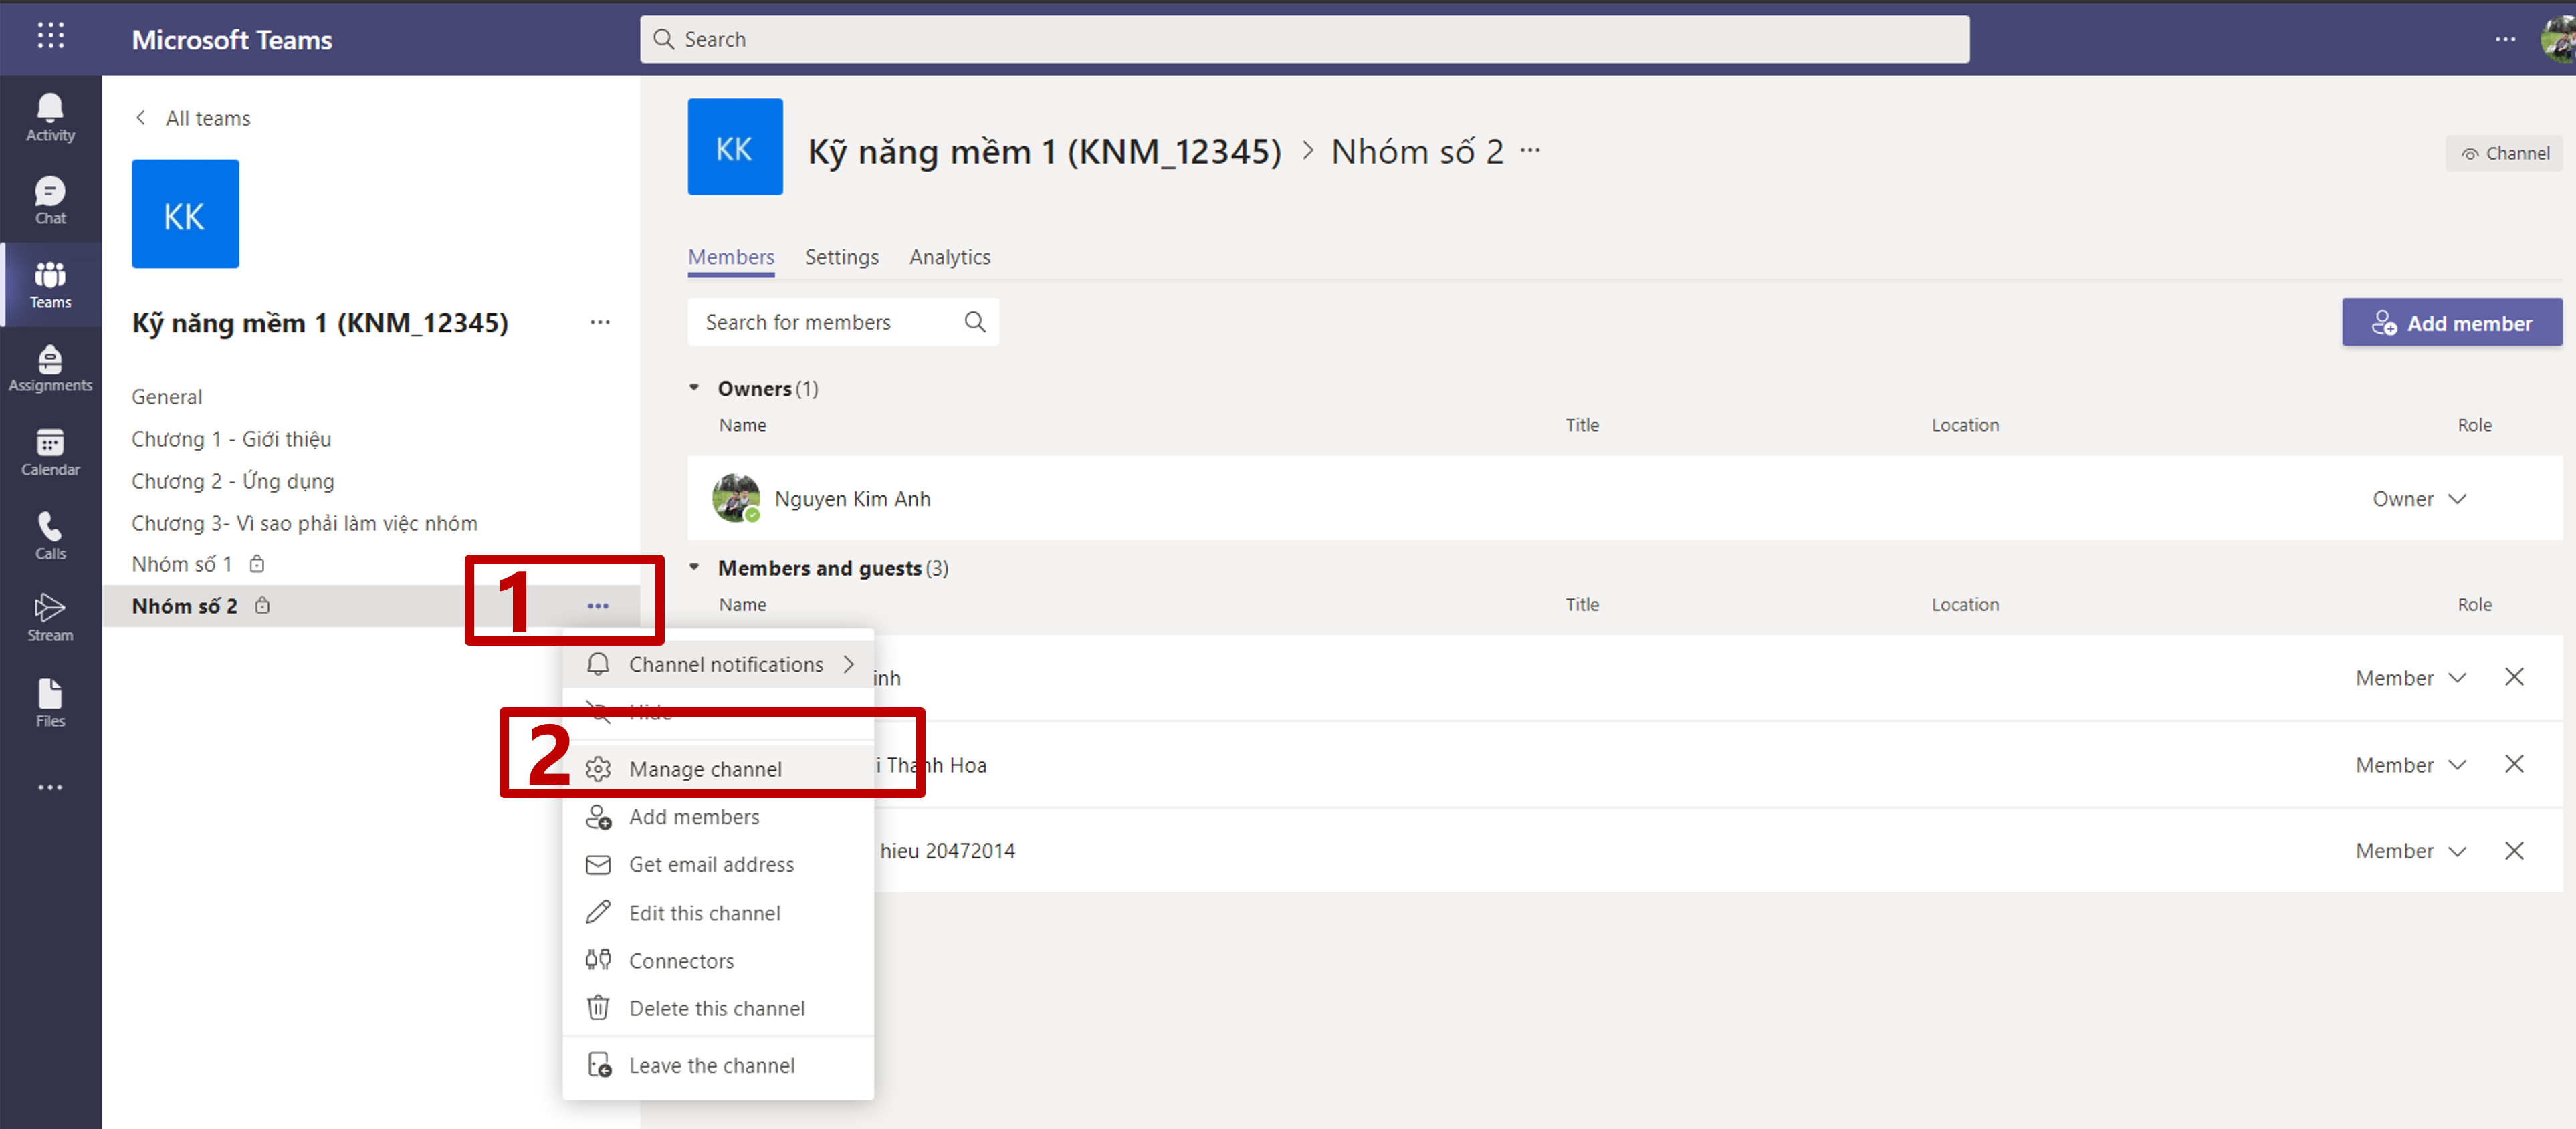Expand Channel notifications submenu
2576x1129 pixels.
point(725,664)
